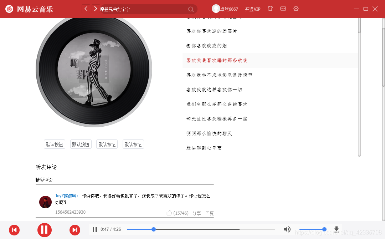The height and width of the screenshot is (239, 385).
Task: Click the NetEase Cloud Music logo
Action: click(29, 9)
